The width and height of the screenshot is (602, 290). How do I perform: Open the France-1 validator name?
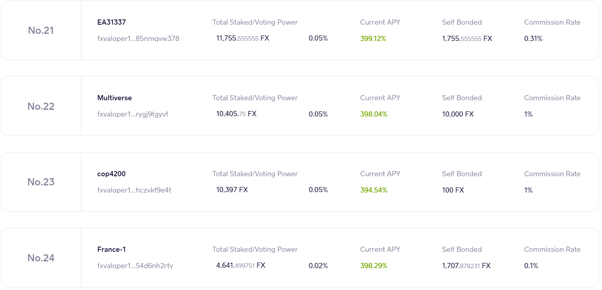click(x=112, y=249)
